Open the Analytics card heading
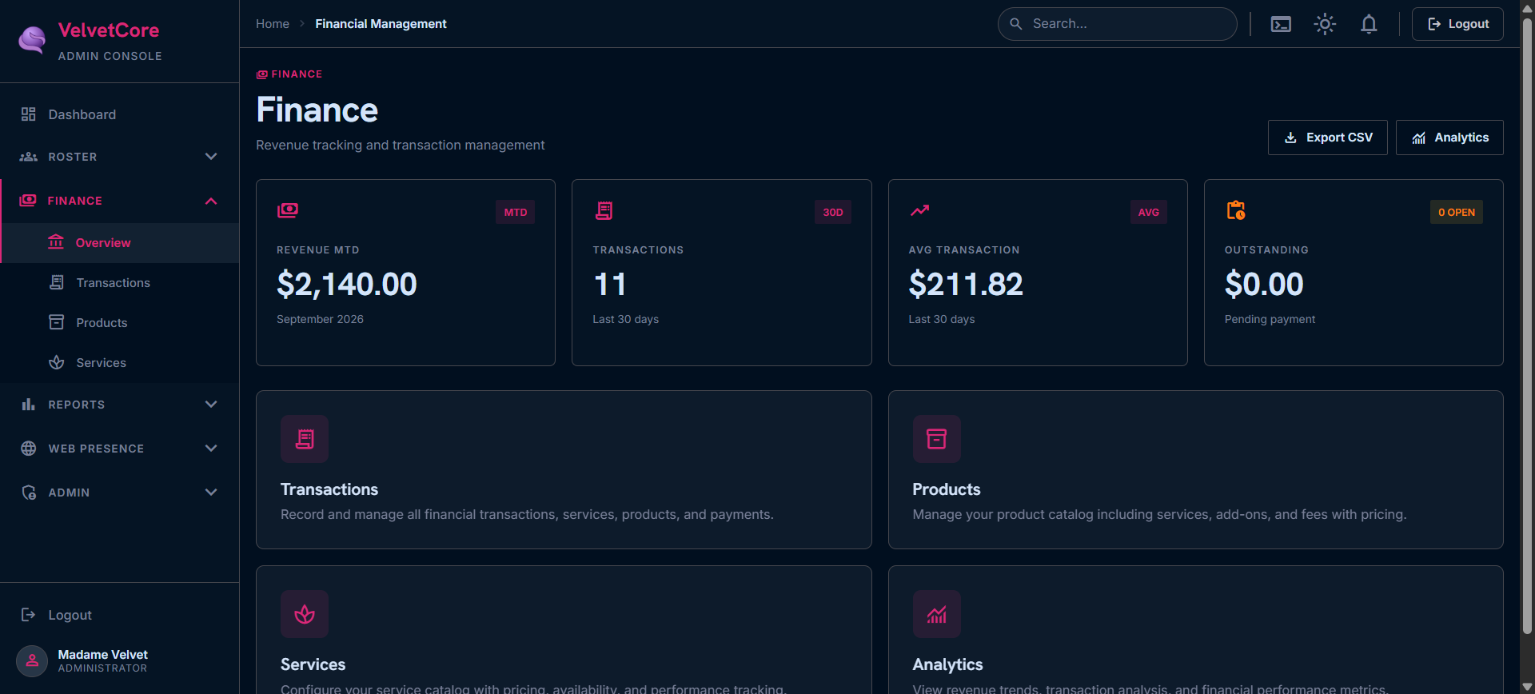Image resolution: width=1535 pixels, height=694 pixels. pos(947,664)
